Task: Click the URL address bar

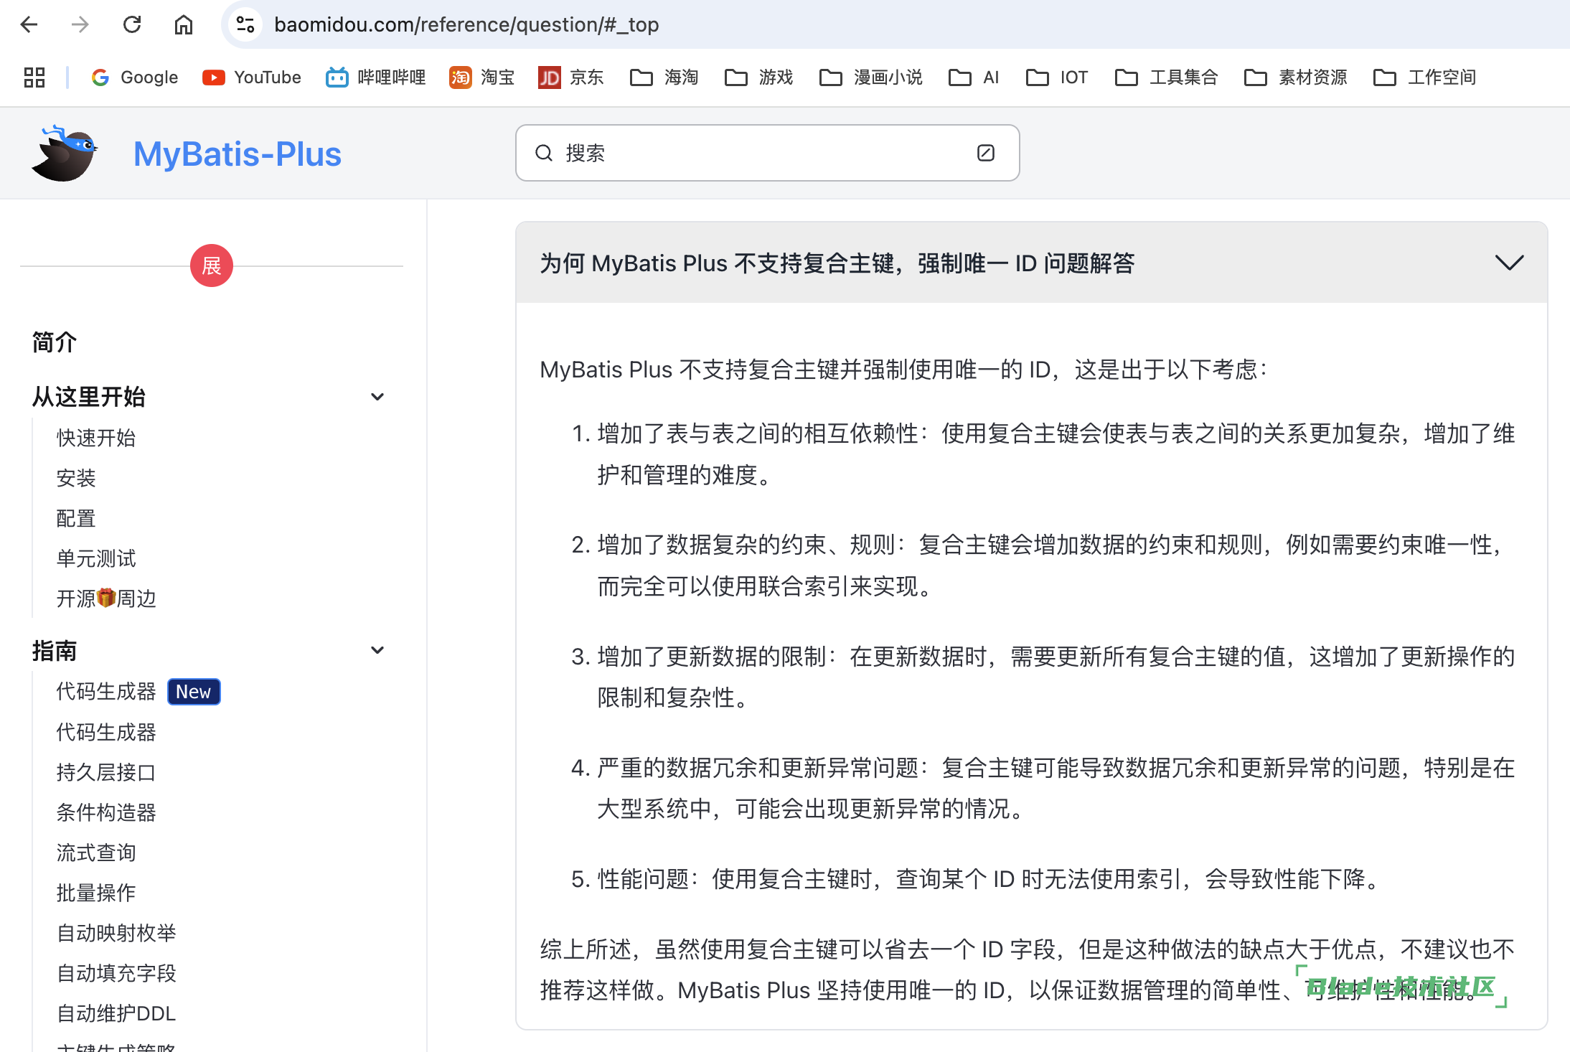Action: (897, 25)
